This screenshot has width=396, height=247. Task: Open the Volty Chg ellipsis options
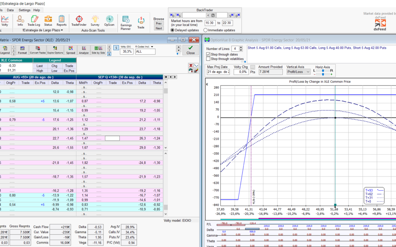[253, 67]
